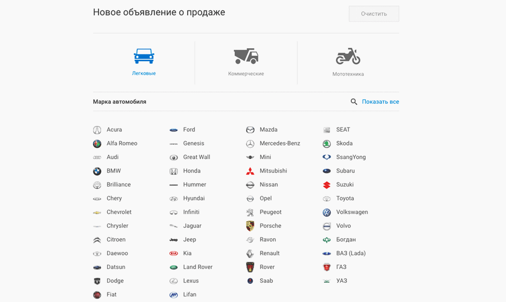Click the Kia red logo
This screenshot has height=302, width=506.
173,254
